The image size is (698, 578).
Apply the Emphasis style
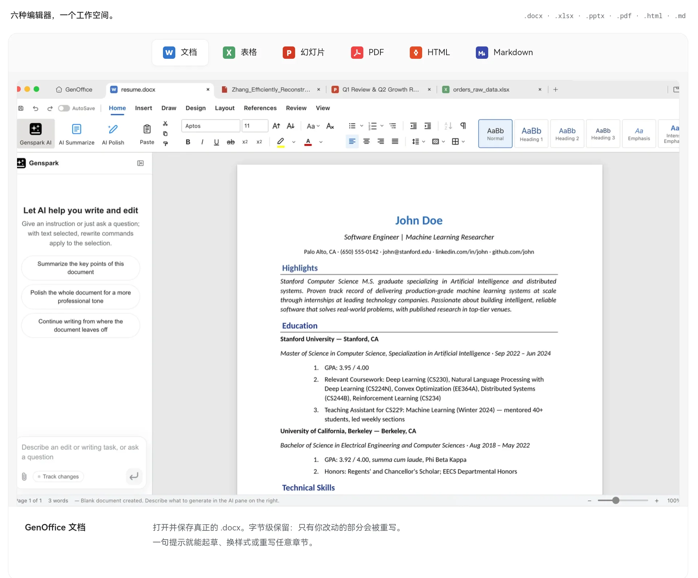[639, 134]
